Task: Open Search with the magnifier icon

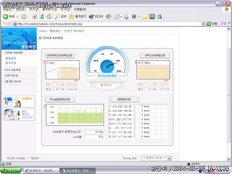Action: (x=60, y=16)
